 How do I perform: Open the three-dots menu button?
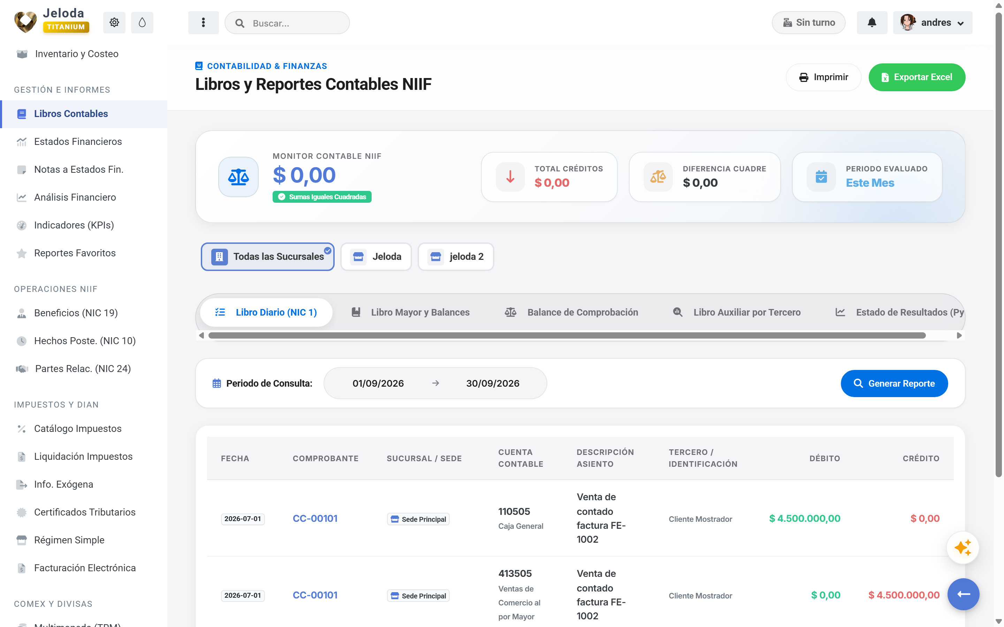[203, 22]
